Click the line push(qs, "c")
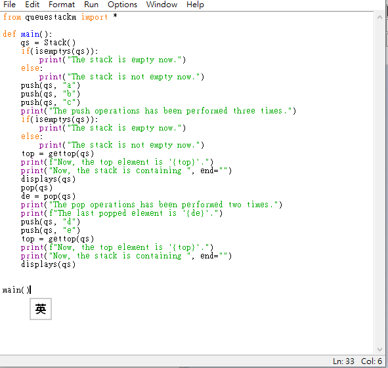388x368 pixels. click(x=51, y=102)
